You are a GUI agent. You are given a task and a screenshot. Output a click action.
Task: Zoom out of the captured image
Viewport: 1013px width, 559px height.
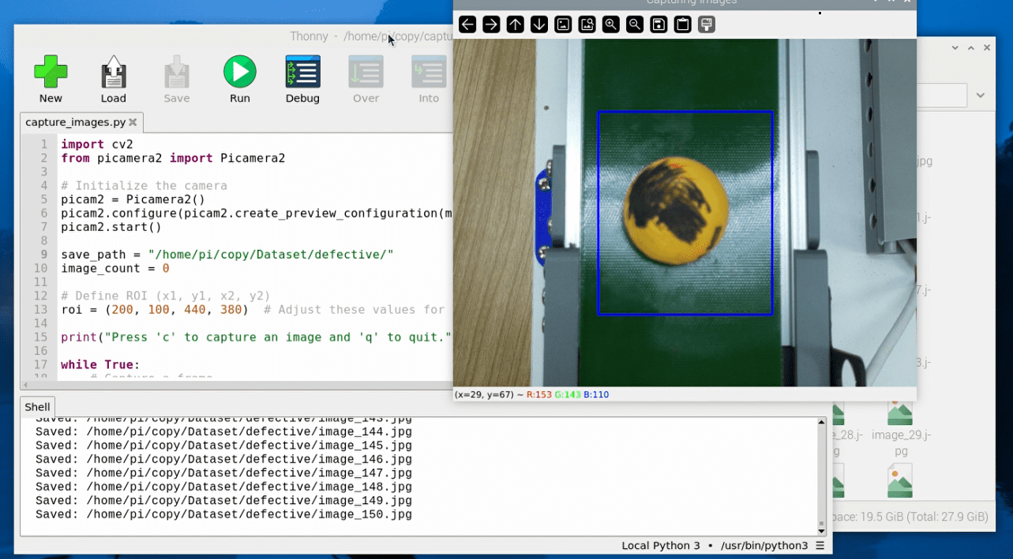pyautogui.click(x=634, y=24)
